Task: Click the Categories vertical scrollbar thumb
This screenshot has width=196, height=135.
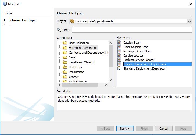Action: pos(111,56)
